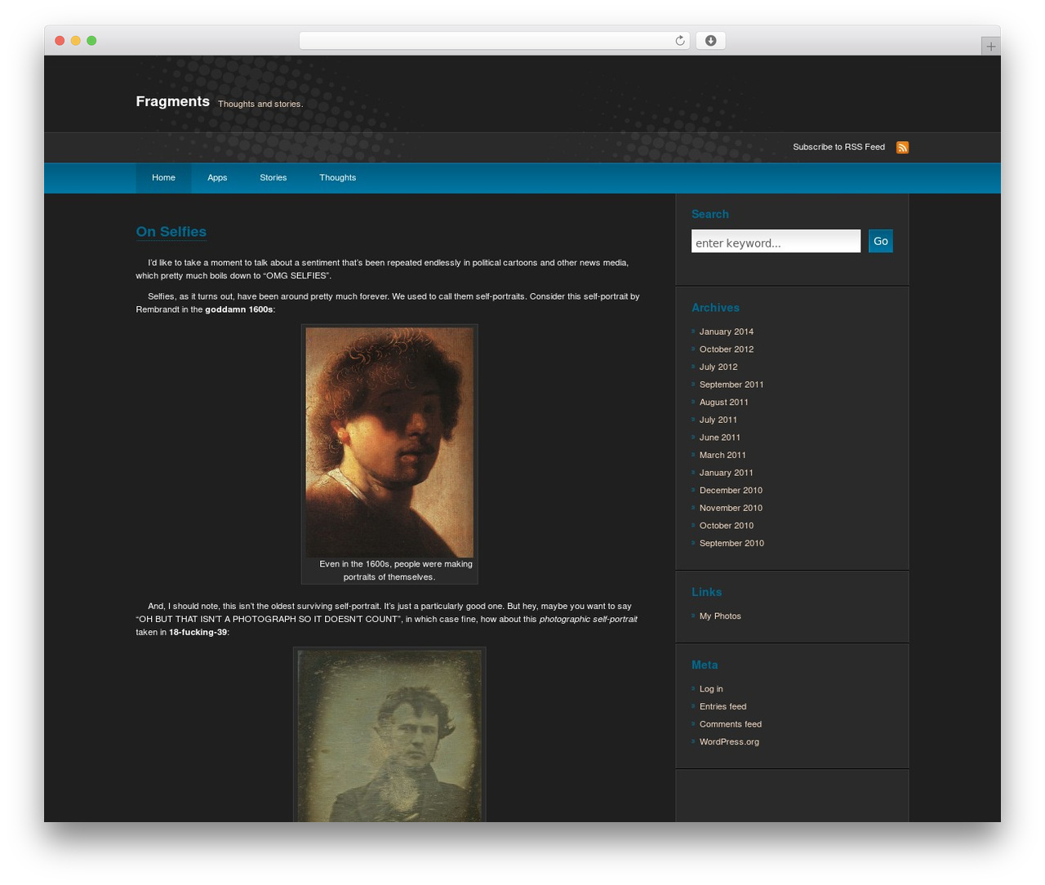Open the October 2010 archive
Screen dimensions: 1045x885
pos(727,526)
